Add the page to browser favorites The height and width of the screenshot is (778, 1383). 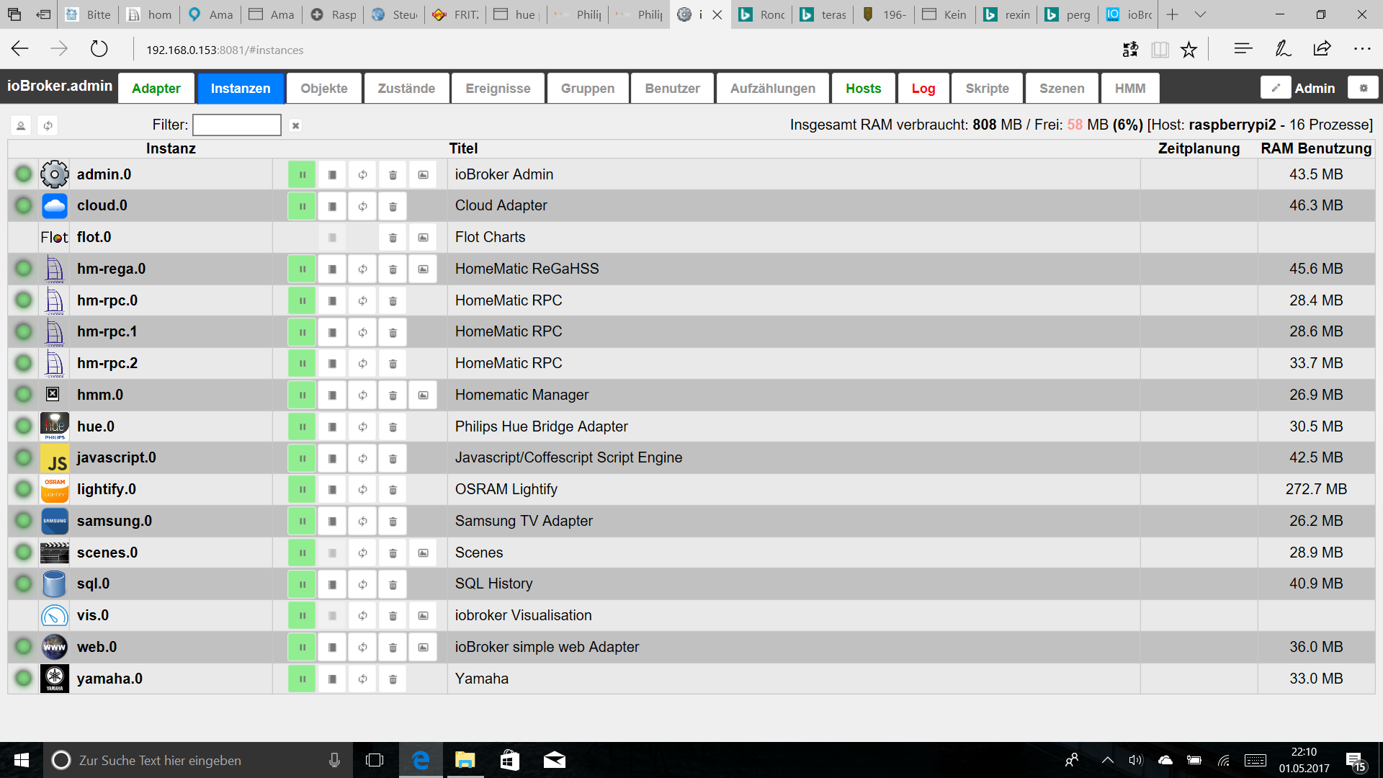pyautogui.click(x=1189, y=49)
